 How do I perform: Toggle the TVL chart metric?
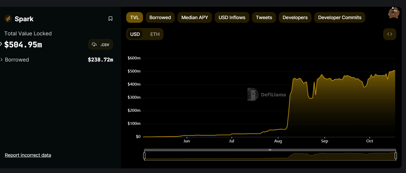(134, 18)
